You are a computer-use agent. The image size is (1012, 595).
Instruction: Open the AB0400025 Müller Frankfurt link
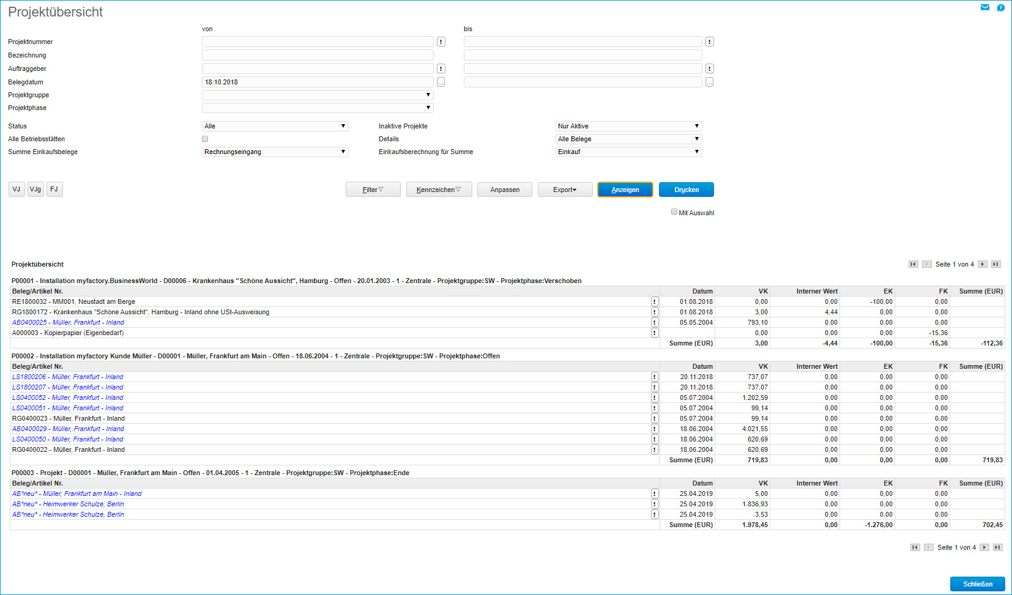pos(68,322)
